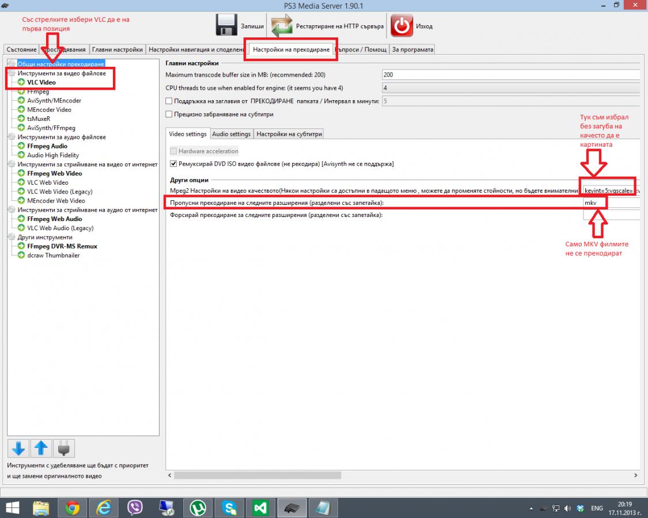Select dcraw Thumbnailer entry

pyautogui.click(x=54, y=255)
